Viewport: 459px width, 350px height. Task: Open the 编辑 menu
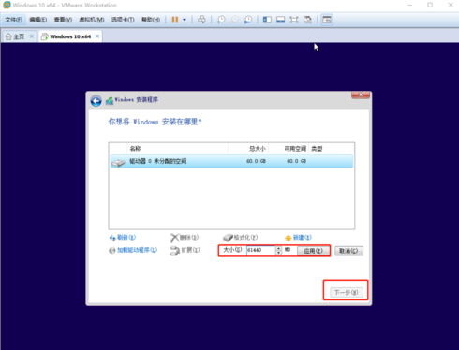point(37,20)
